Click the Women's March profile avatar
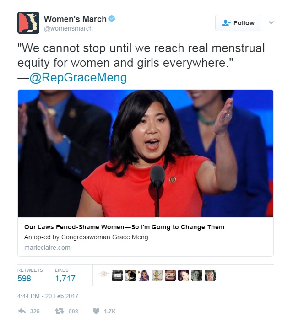Image resolution: width=293 pixels, height=323 pixels. [x=28, y=23]
